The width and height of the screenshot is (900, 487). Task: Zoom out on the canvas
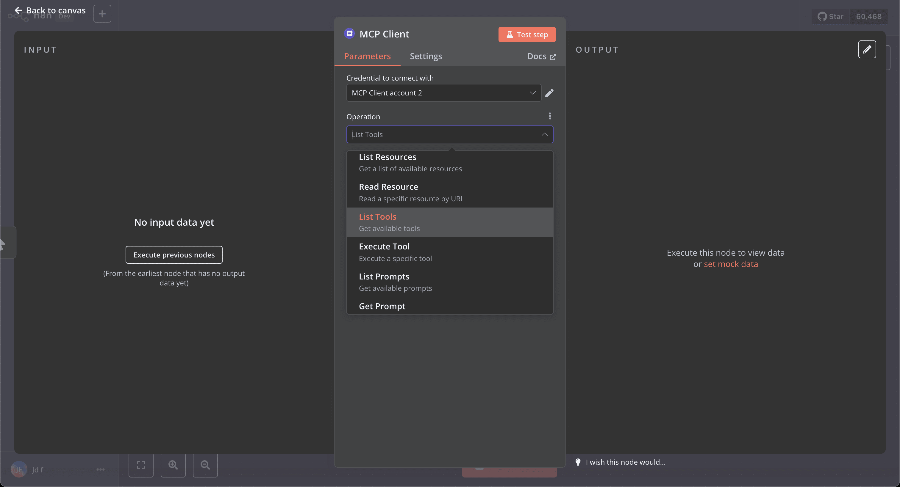[x=205, y=465]
